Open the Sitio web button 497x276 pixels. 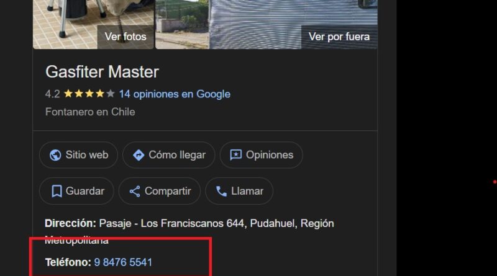click(x=79, y=155)
